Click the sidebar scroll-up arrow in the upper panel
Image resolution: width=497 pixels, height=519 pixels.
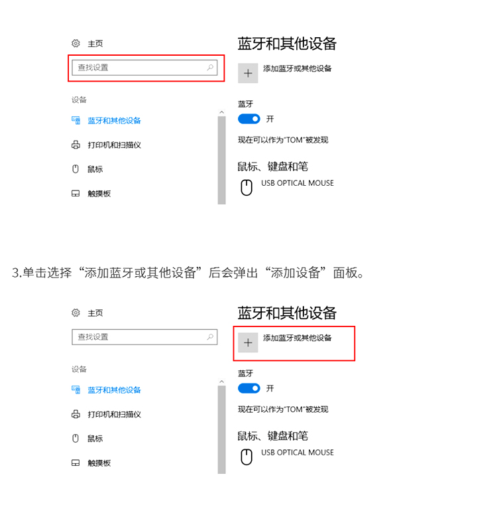point(221,113)
